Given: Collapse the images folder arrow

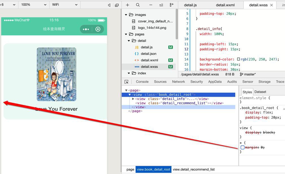Looking at the screenshot, I should point(126,15).
